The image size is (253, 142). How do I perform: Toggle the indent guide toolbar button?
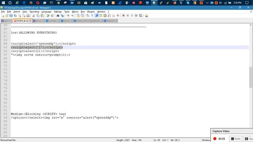point(96,16)
